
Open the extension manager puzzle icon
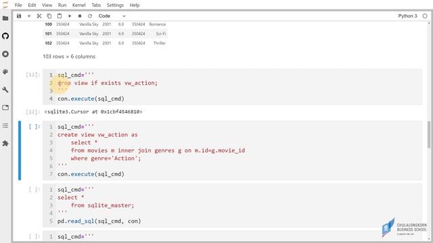point(5,144)
